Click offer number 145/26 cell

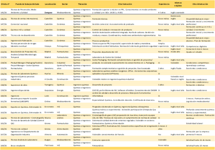(4, 12)
